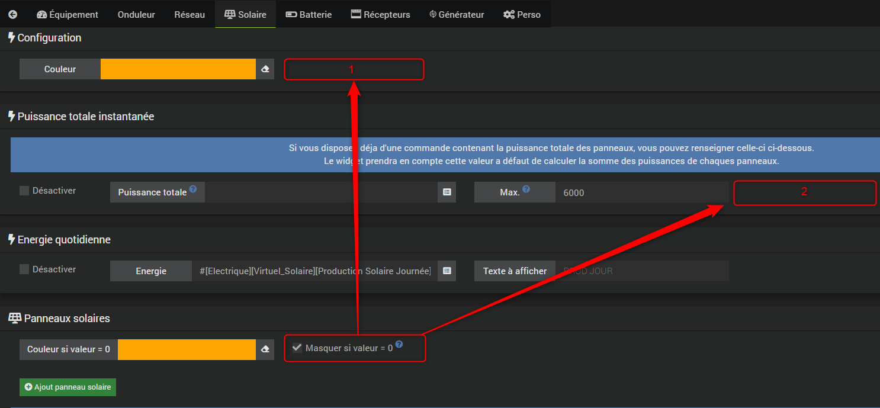Click the Texte à afficher field
Screen dimensions: 880x408
click(642, 271)
